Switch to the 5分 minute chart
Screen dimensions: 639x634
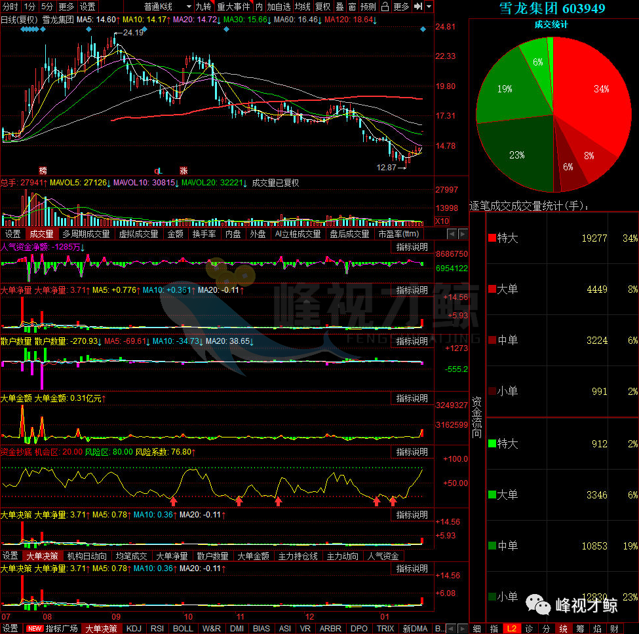[x=47, y=7]
